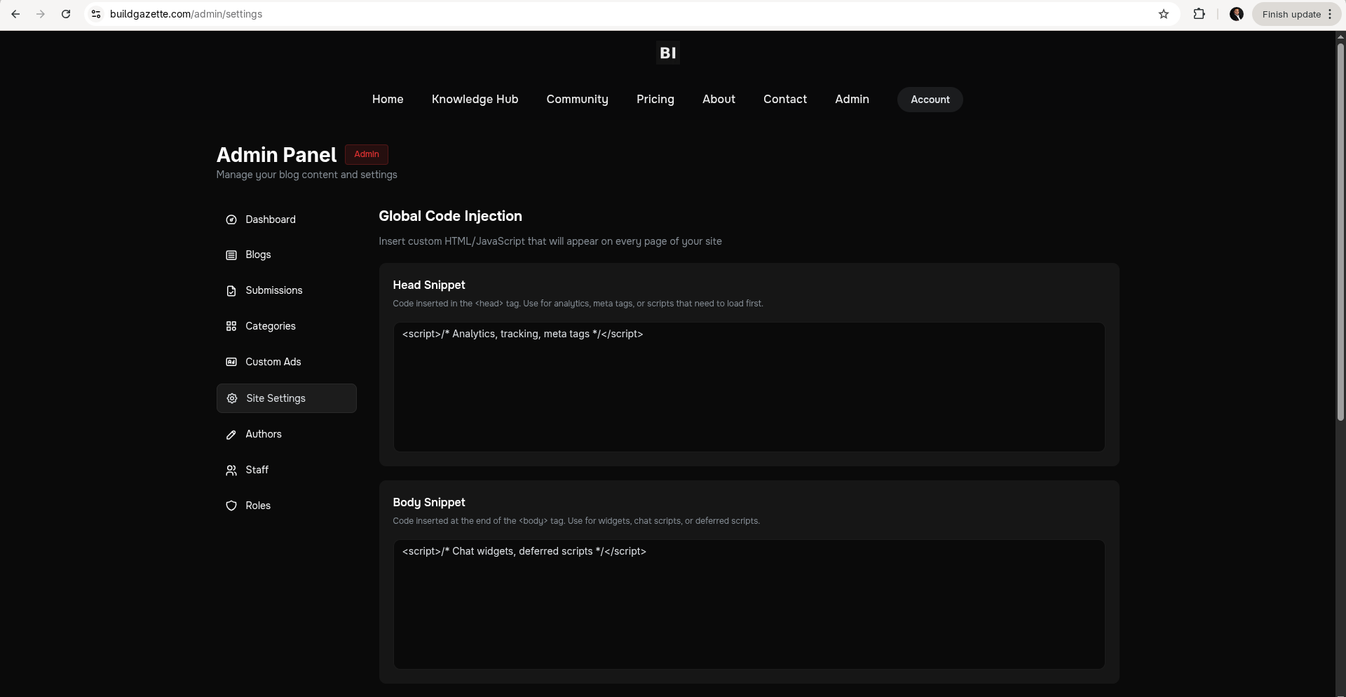Screen dimensions: 1346x697
Task: Go back using browser back arrow
Action: pos(15,14)
